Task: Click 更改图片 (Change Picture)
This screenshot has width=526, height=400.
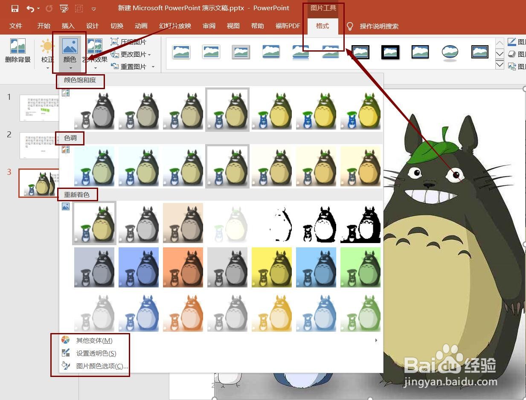Action: (x=128, y=54)
